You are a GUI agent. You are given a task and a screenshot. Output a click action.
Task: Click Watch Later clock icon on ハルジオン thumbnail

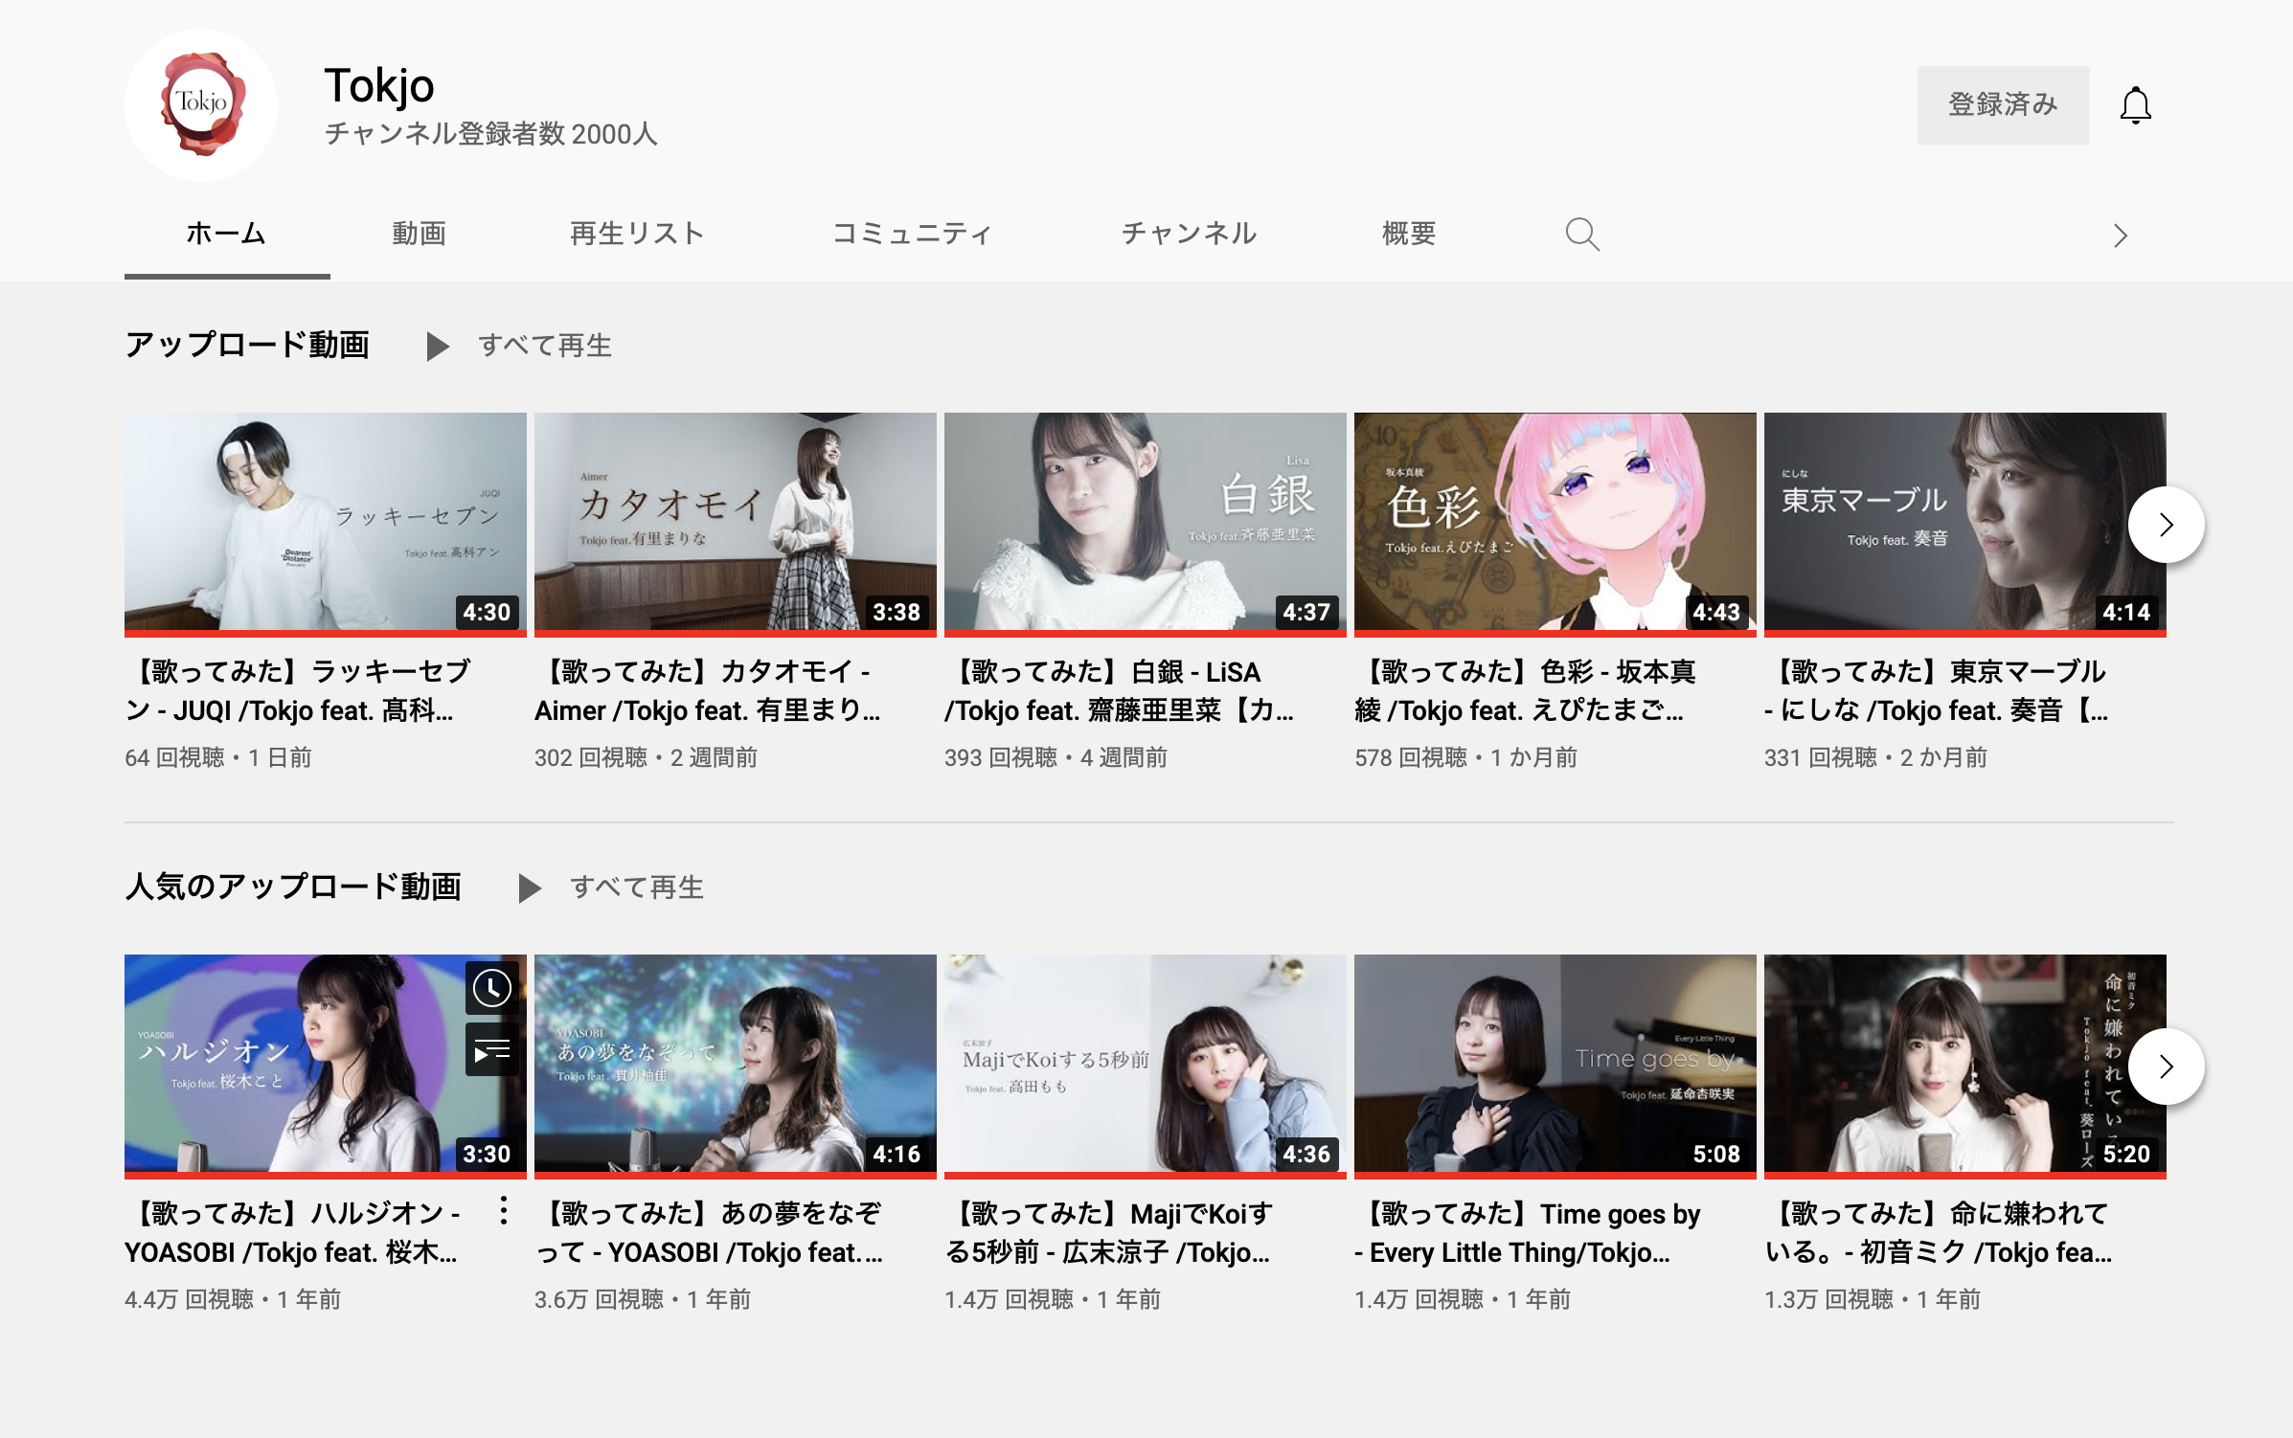click(492, 988)
